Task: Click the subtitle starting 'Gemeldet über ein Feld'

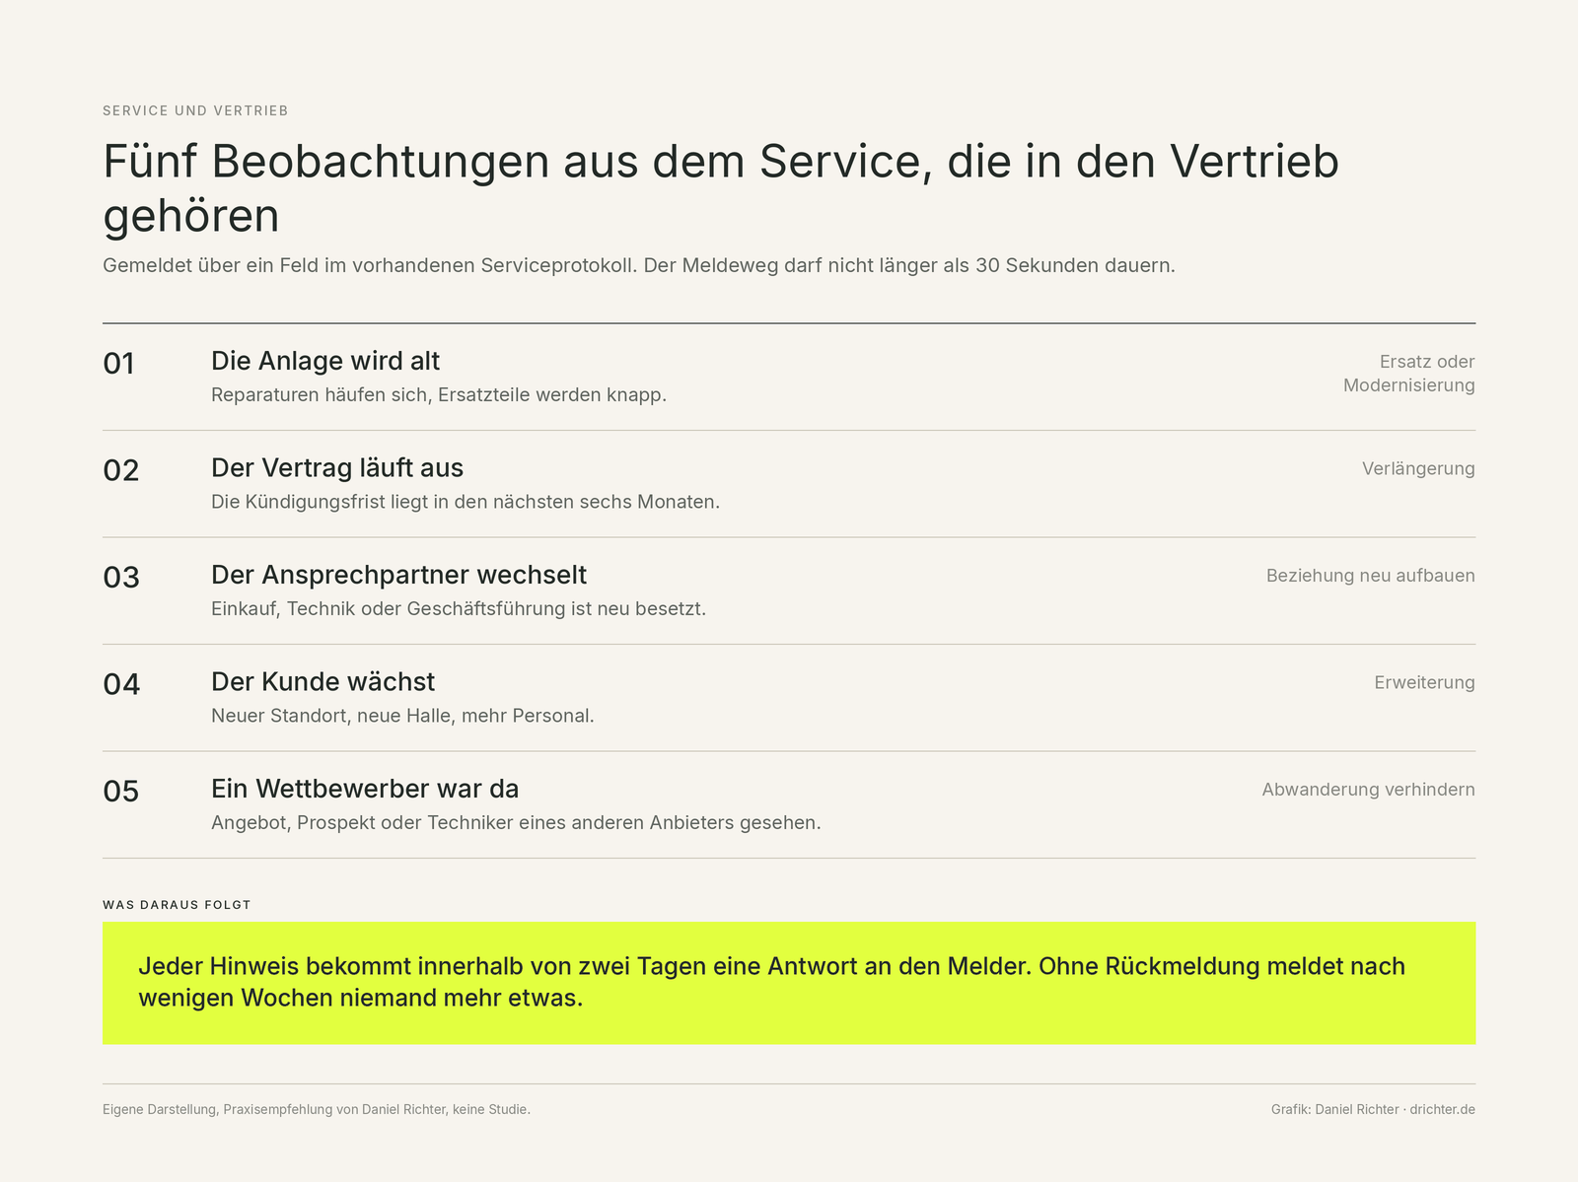Action: pyautogui.click(x=639, y=265)
